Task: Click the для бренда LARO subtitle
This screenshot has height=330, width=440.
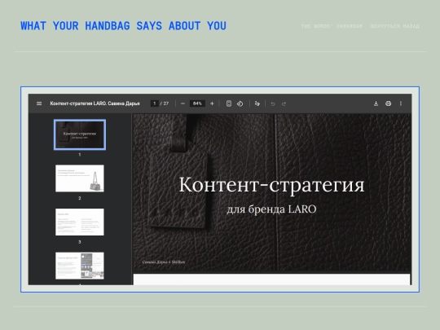Action: [271, 209]
